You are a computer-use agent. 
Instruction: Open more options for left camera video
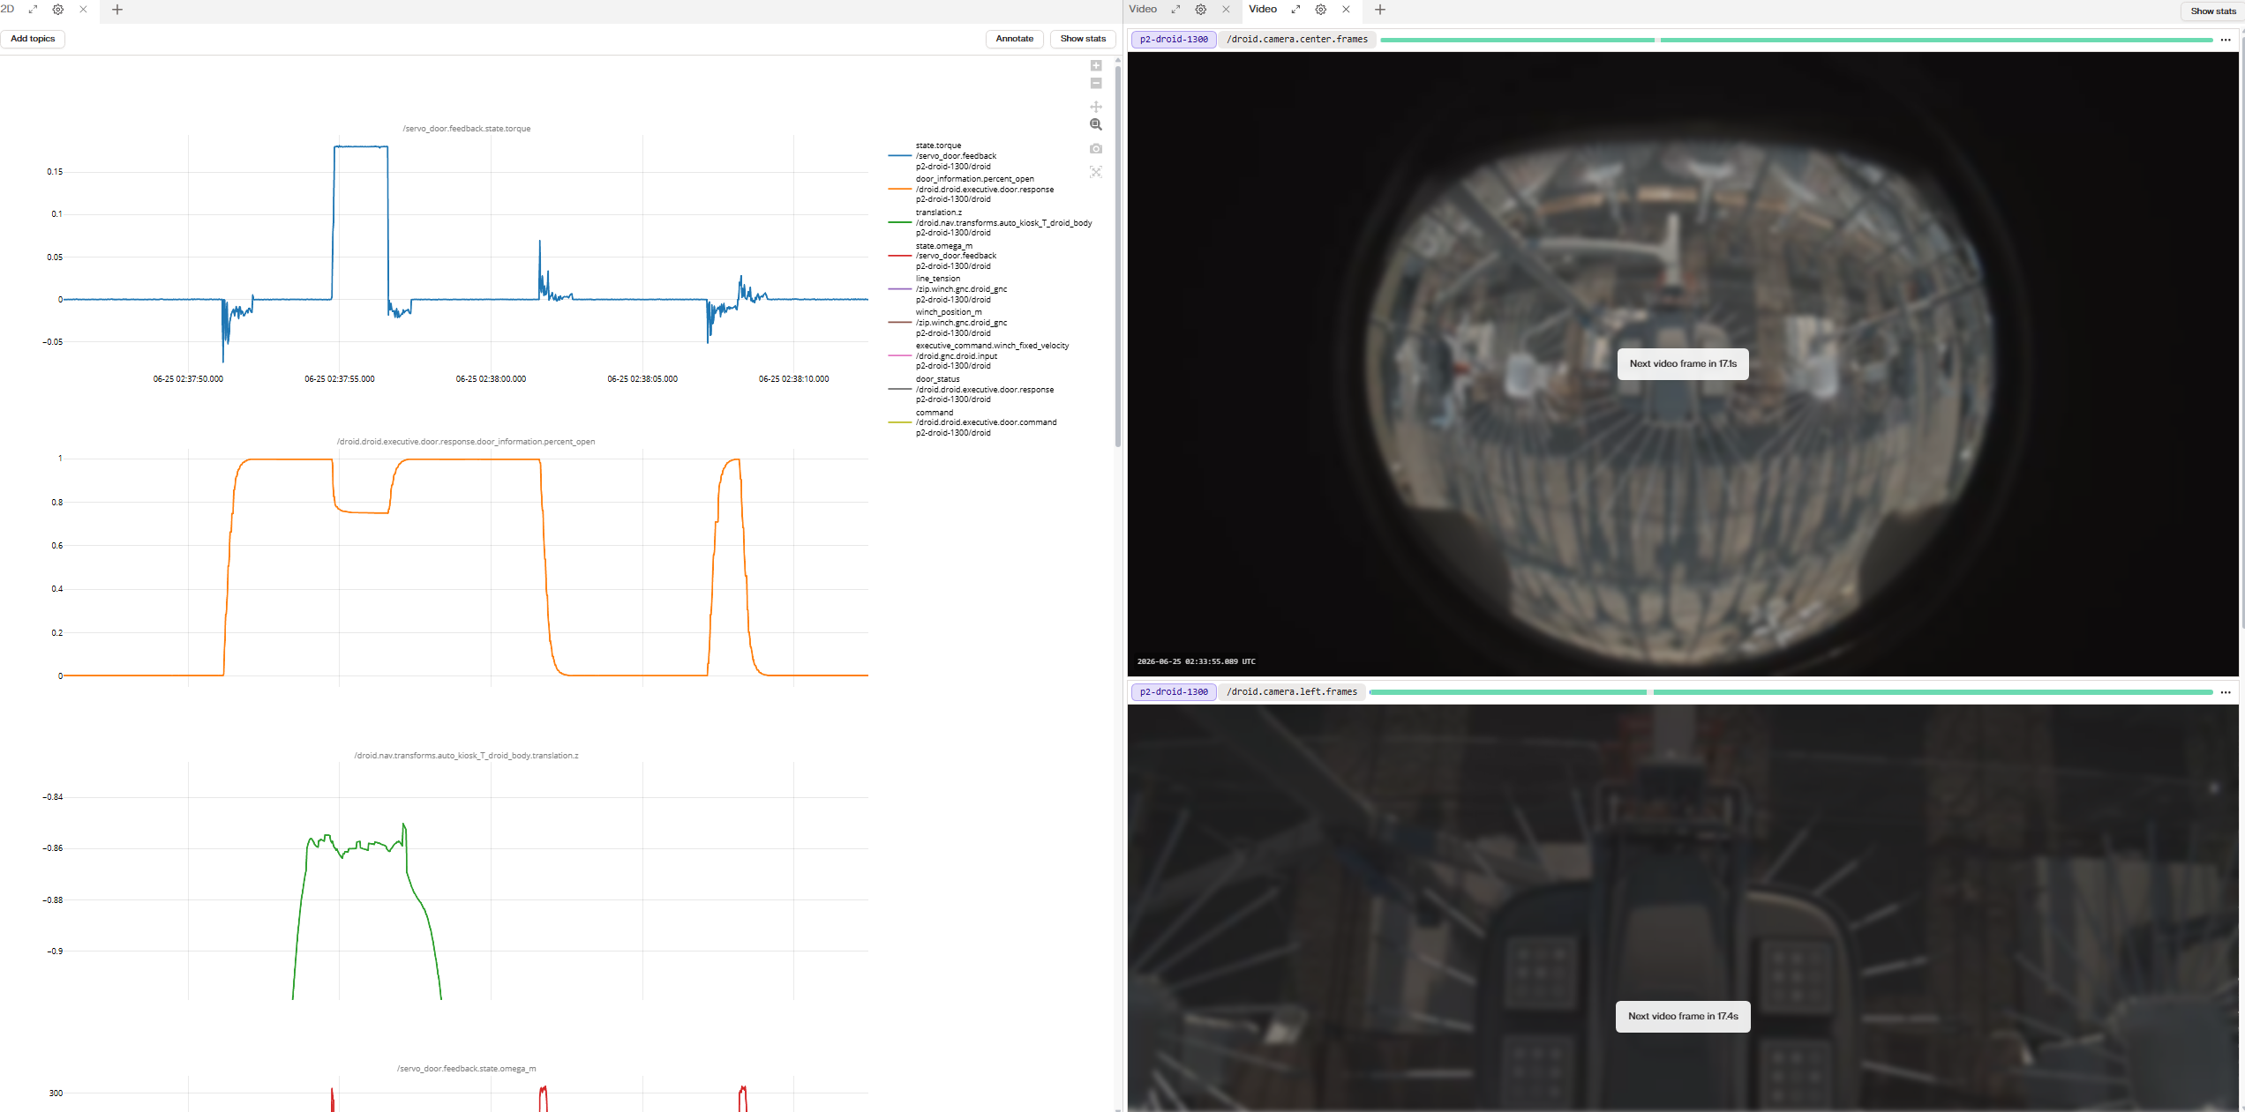coord(2226,692)
